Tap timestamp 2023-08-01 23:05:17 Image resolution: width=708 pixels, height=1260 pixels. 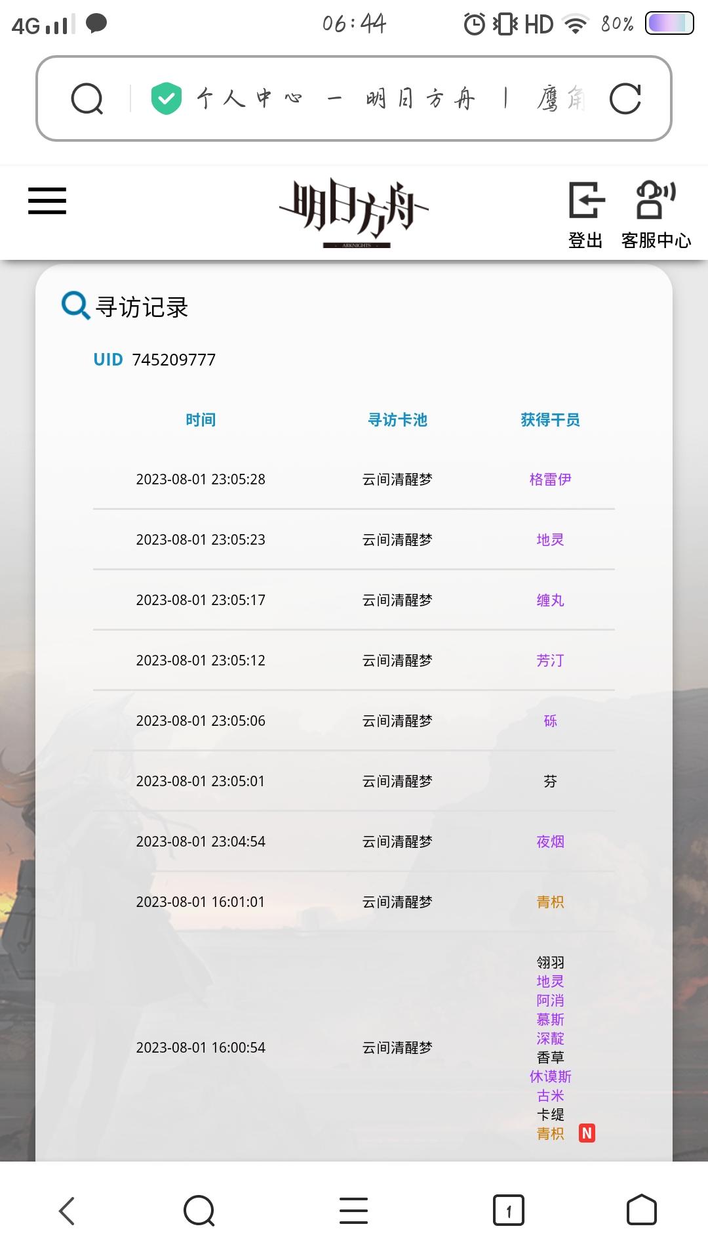click(201, 600)
